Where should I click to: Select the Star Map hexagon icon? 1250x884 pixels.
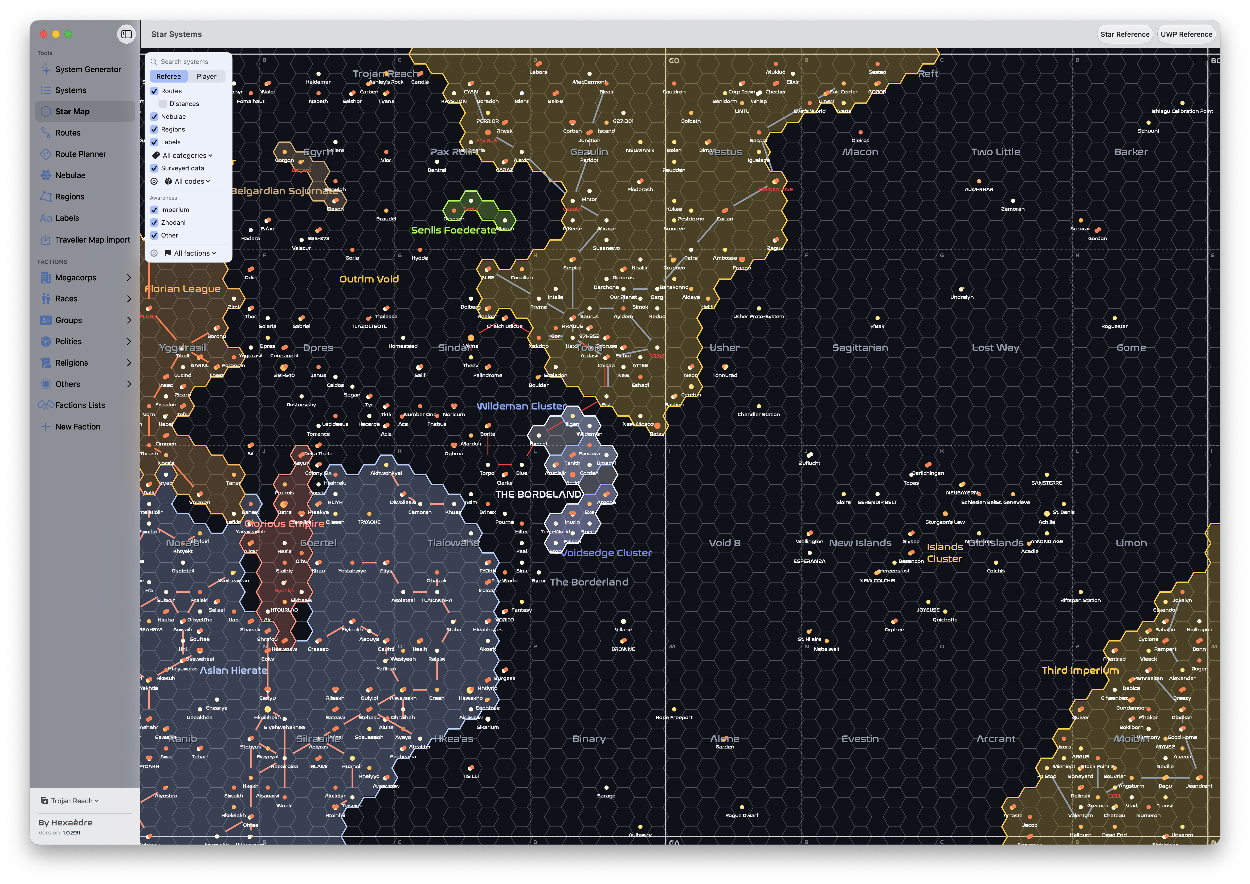click(46, 112)
